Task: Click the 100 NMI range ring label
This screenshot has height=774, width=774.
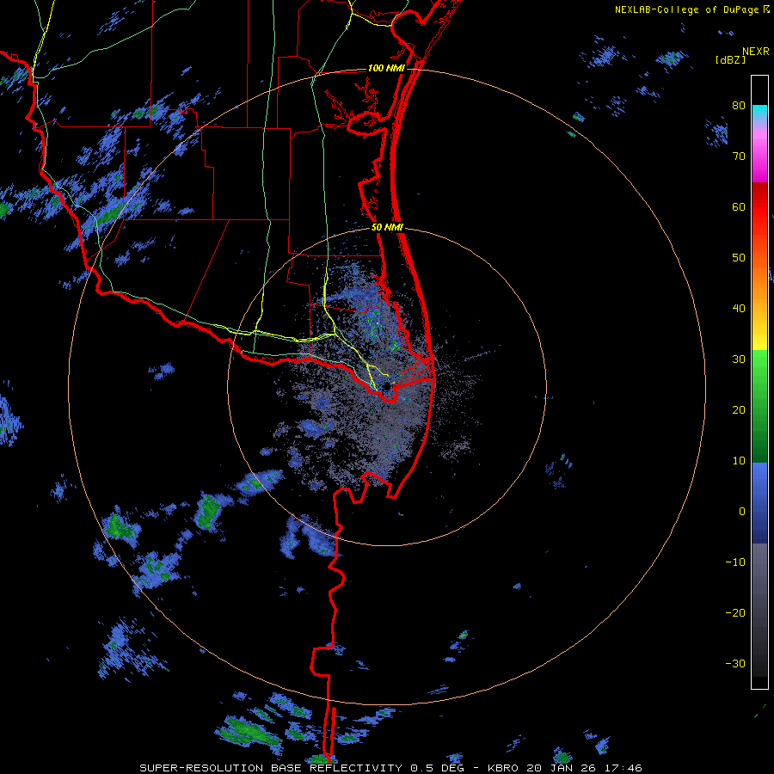Action: 386,68
